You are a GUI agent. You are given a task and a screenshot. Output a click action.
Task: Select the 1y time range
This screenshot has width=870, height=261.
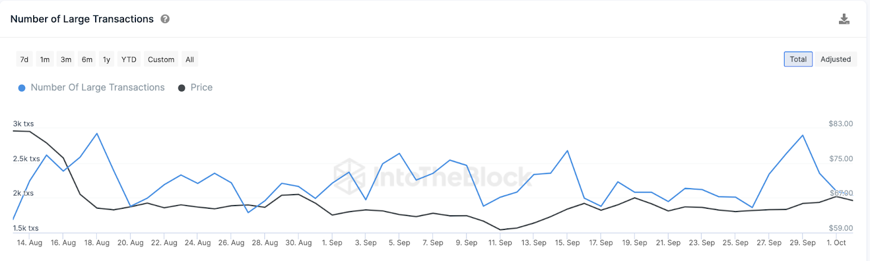tap(107, 59)
